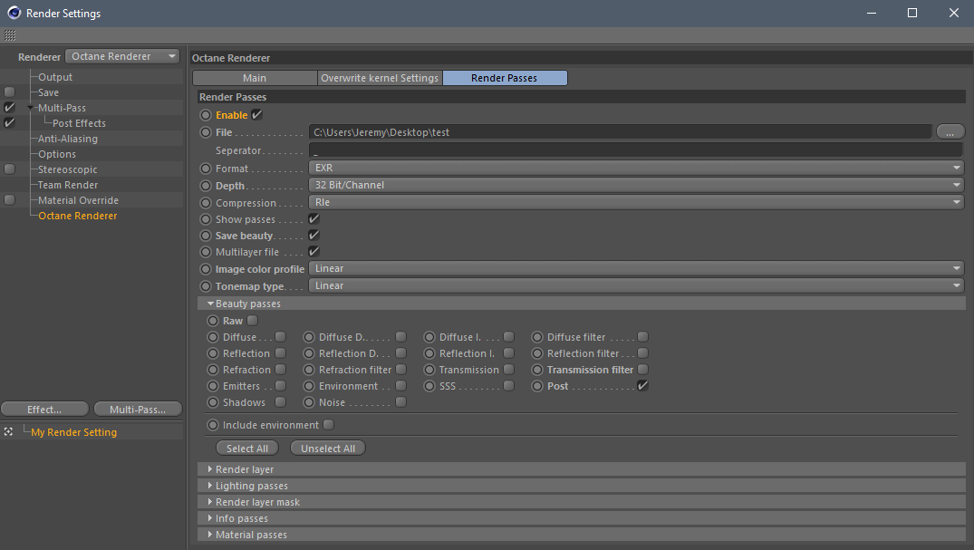Image resolution: width=974 pixels, height=550 pixels.
Task: Enable the Shadows pass checkbox
Action: 281,402
